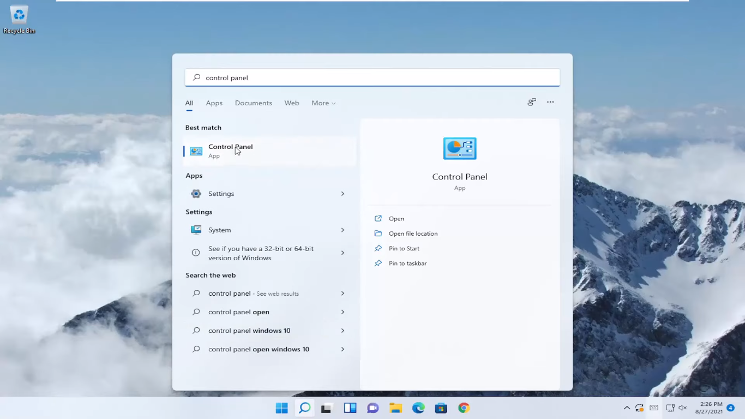Open the Widgets icon on taskbar
The image size is (745, 419).
350,408
